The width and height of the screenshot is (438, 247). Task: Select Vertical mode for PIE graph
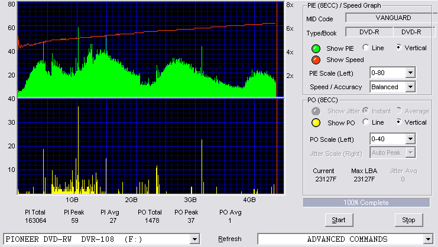click(x=398, y=48)
